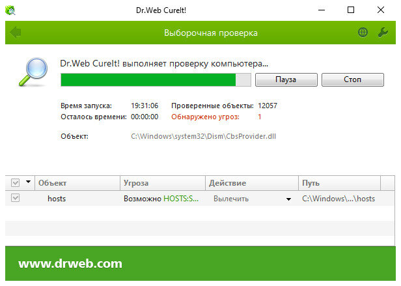The height and width of the screenshot is (286, 401).
Task: Pause the scan with Пауза button
Action: pyautogui.click(x=286, y=79)
